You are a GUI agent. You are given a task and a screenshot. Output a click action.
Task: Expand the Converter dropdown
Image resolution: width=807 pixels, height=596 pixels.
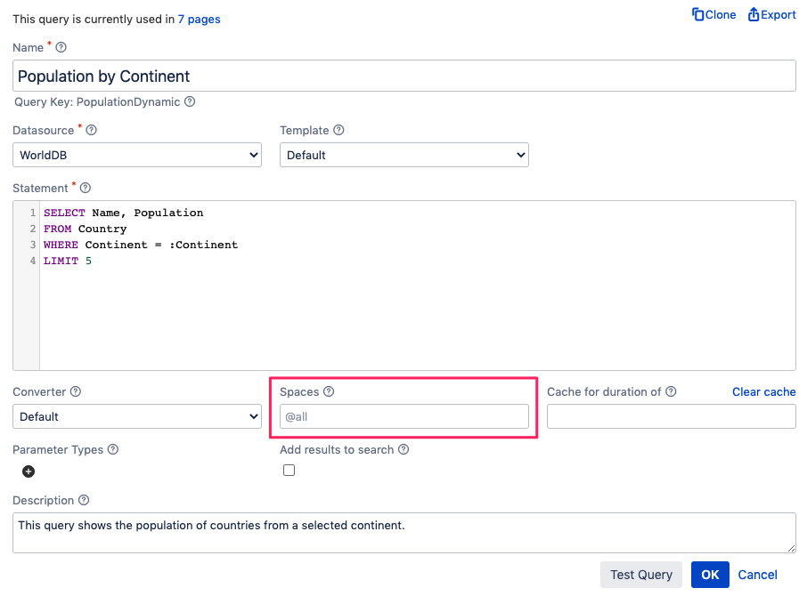click(137, 416)
